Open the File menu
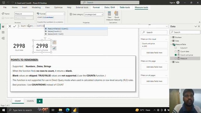 tap(5, 8)
